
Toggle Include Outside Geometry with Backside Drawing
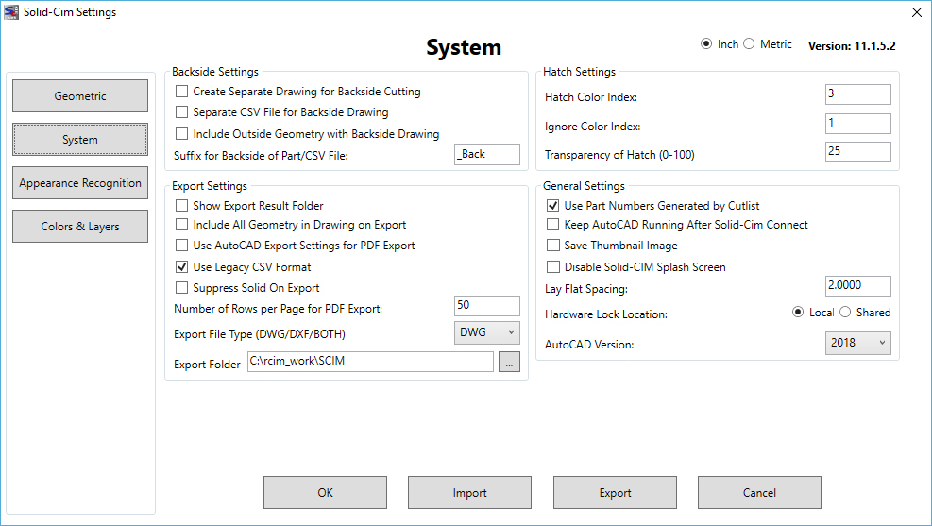point(182,133)
